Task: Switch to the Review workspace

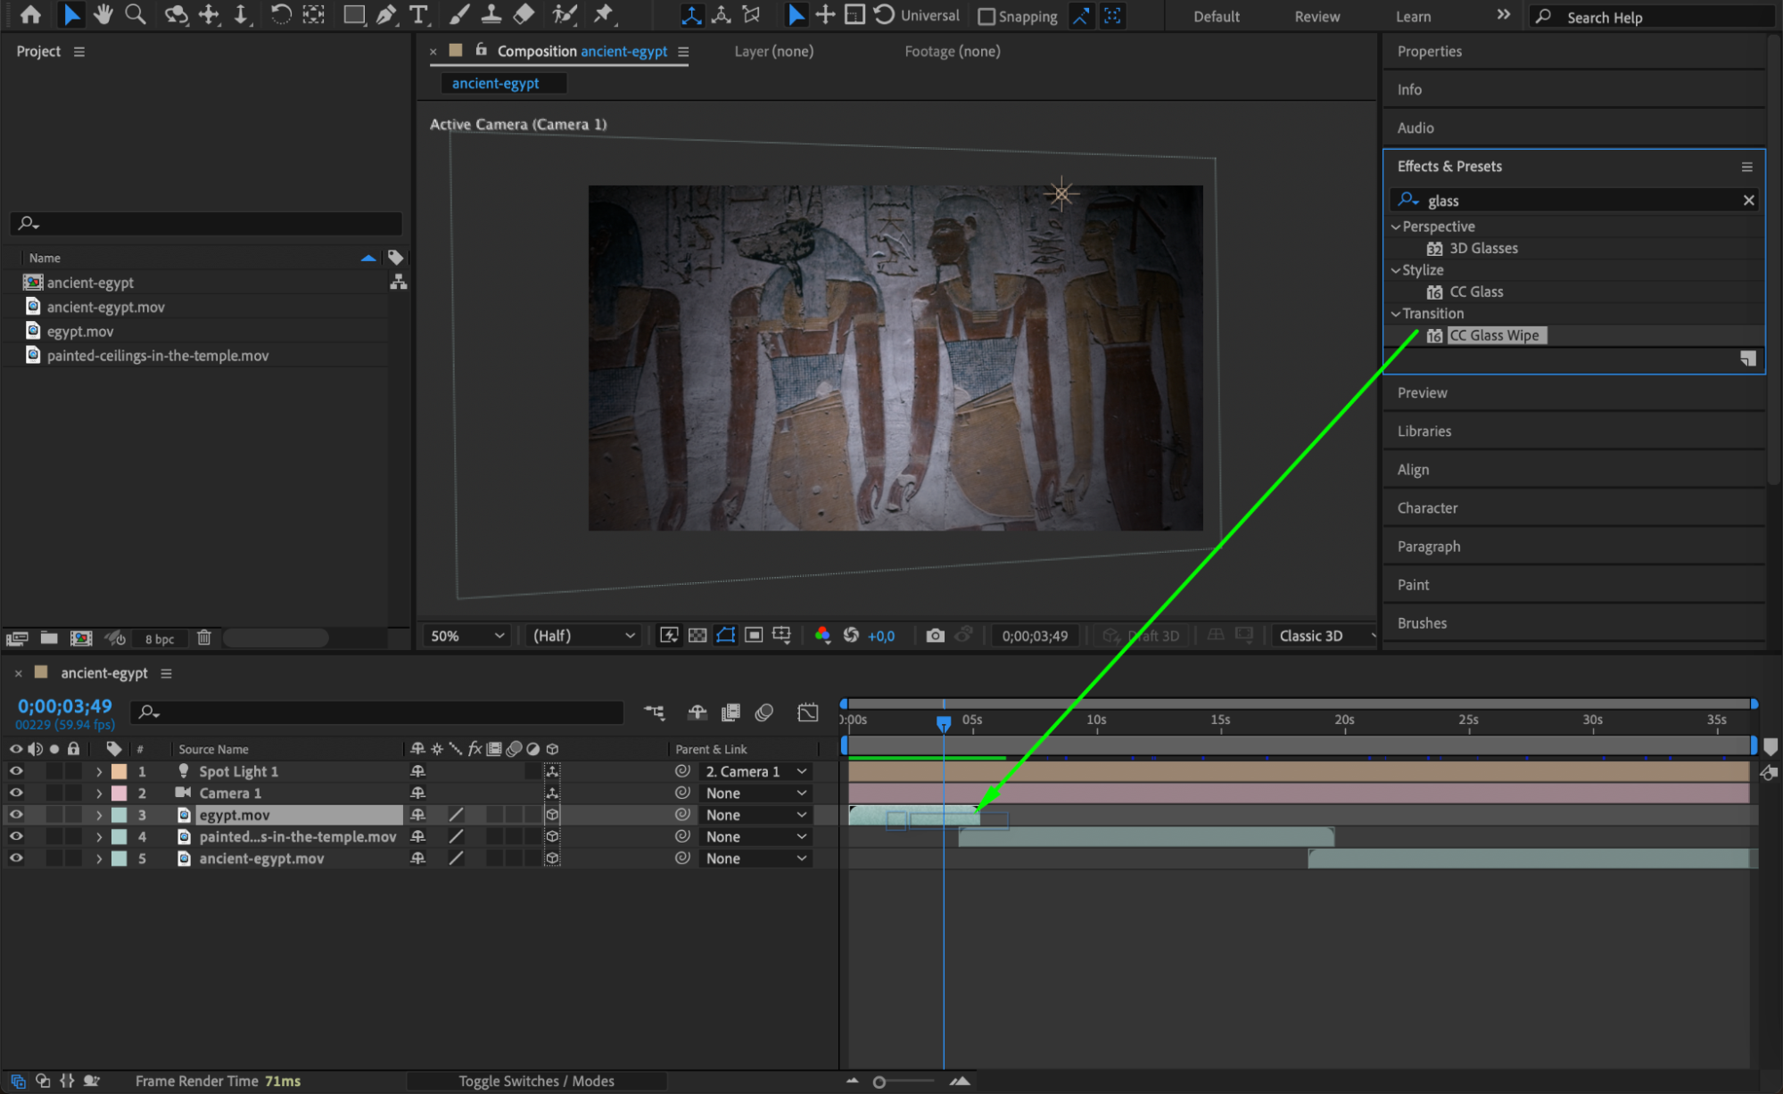Action: [1317, 16]
